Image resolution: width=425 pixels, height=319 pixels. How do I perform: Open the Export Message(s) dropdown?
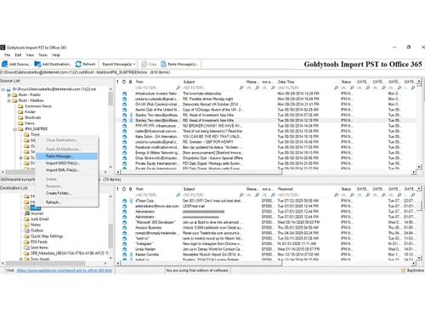tap(134, 65)
